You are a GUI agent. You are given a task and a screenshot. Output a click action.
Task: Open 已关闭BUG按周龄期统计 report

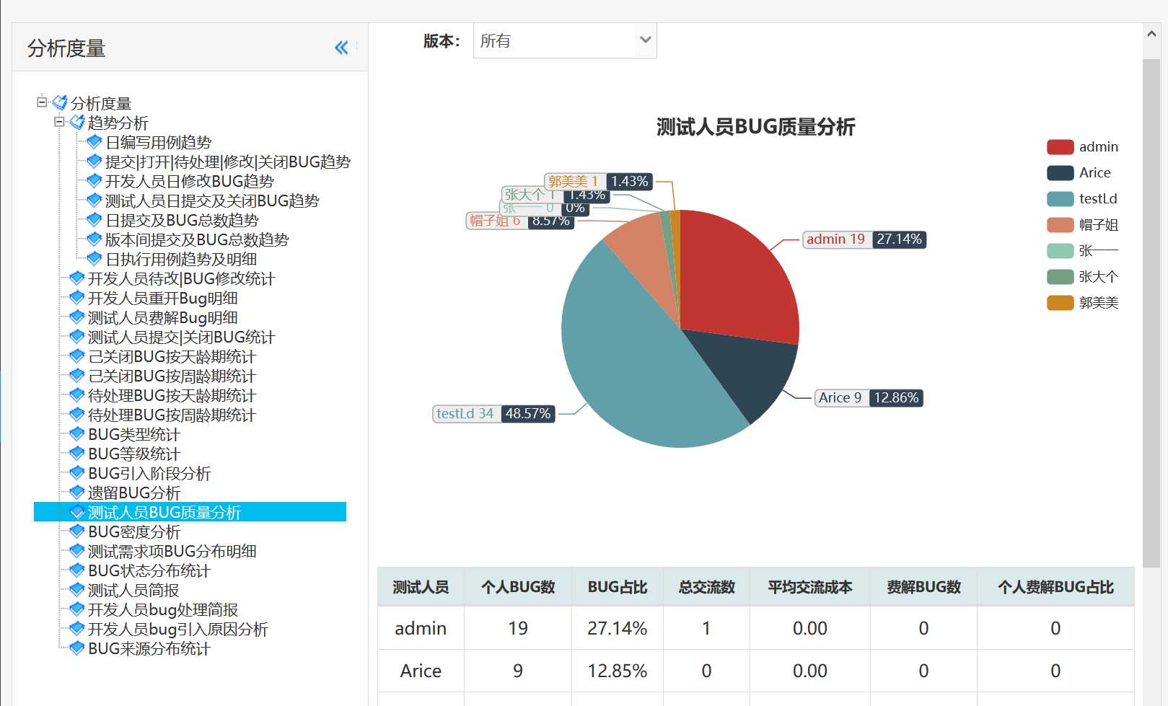click(x=172, y=376)
